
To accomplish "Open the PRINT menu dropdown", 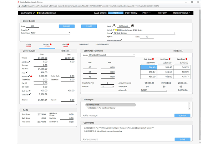I will (x=146, y=13).
